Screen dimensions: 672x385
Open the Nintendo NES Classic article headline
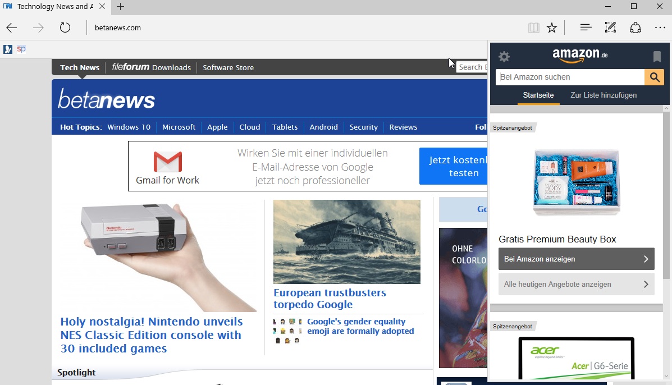(151, 334)
